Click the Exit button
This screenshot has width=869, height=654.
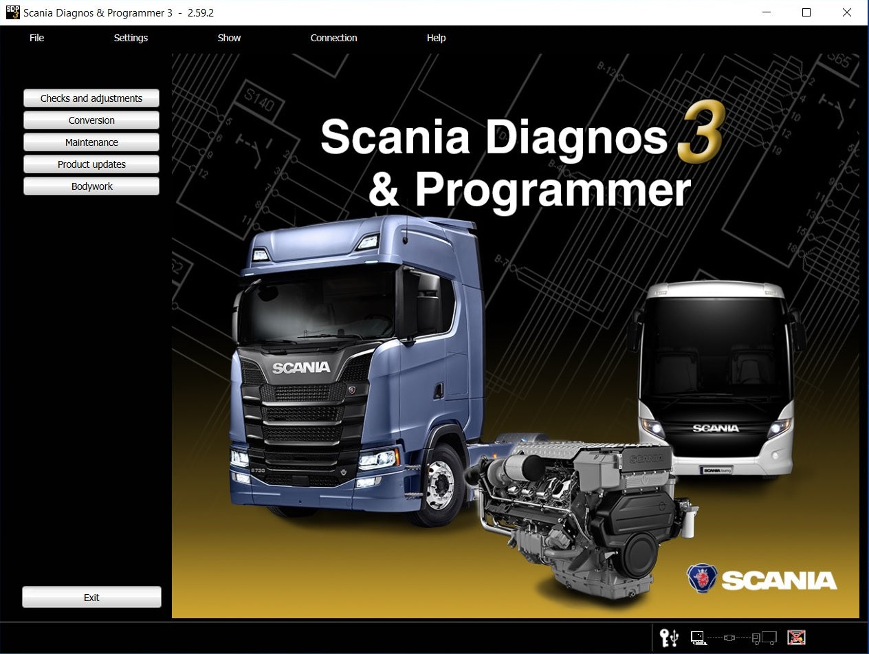click(x=91, y=598)
